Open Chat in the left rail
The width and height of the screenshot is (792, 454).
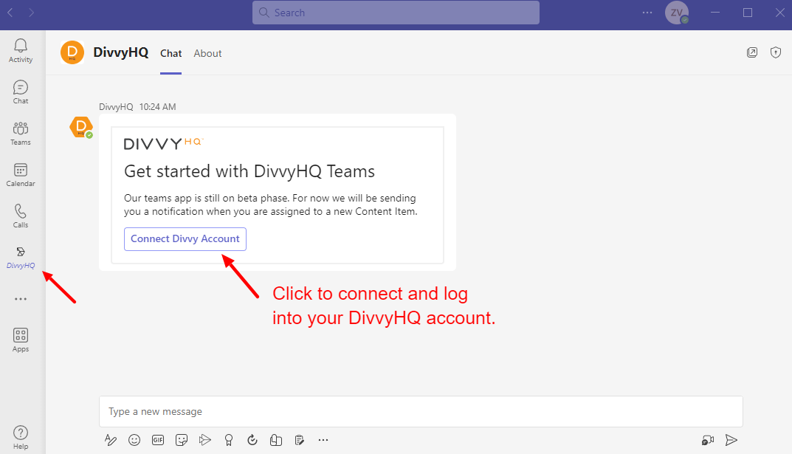pyautogui.click(x=20, y=92)
